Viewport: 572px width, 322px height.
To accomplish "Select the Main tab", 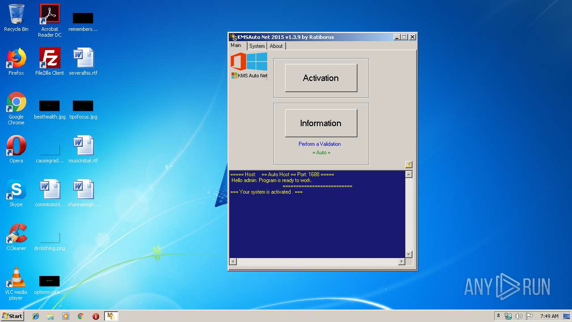I will (236, 46).
